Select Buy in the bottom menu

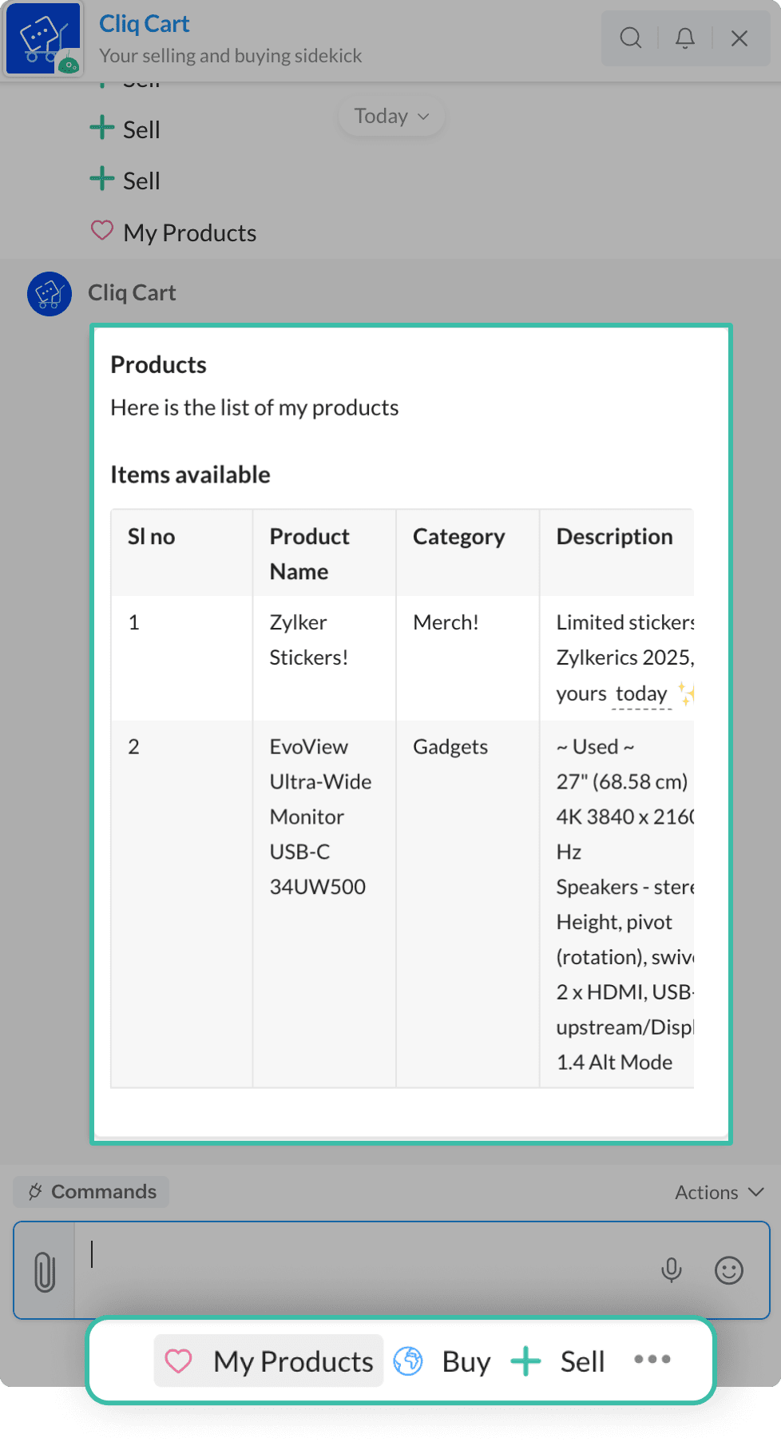(466, 1361)
